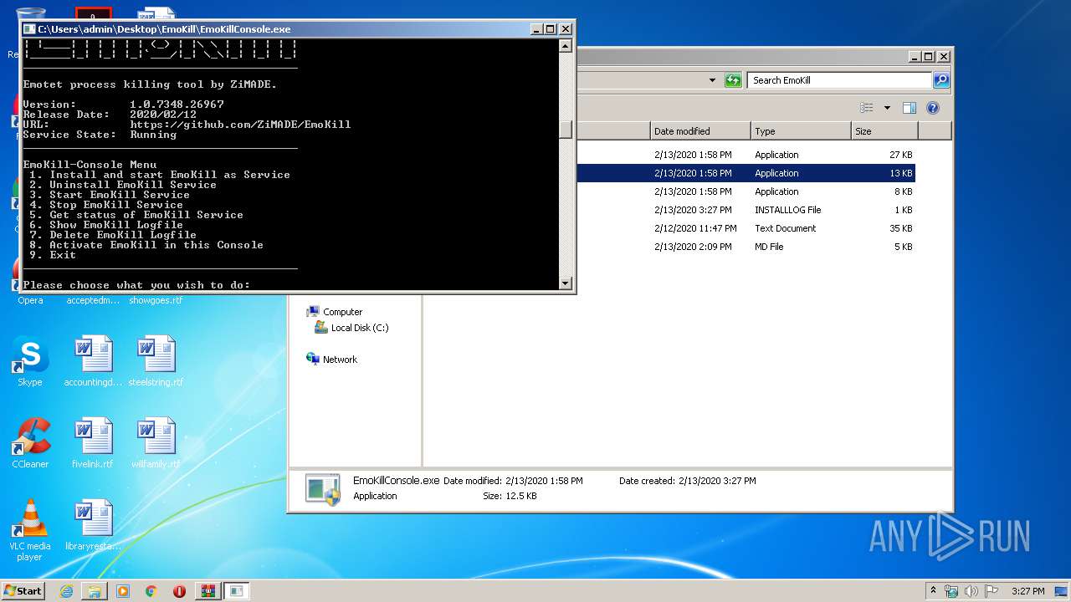Click the taskbar clock showing 3:27 PM
The height and width of the screenshot is (602, 1071).
click(1027, 591)
